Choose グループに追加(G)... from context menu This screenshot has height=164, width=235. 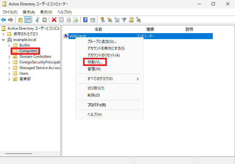point(102,42)
